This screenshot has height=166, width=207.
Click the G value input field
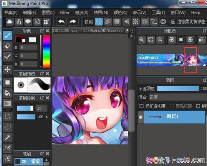28,56
